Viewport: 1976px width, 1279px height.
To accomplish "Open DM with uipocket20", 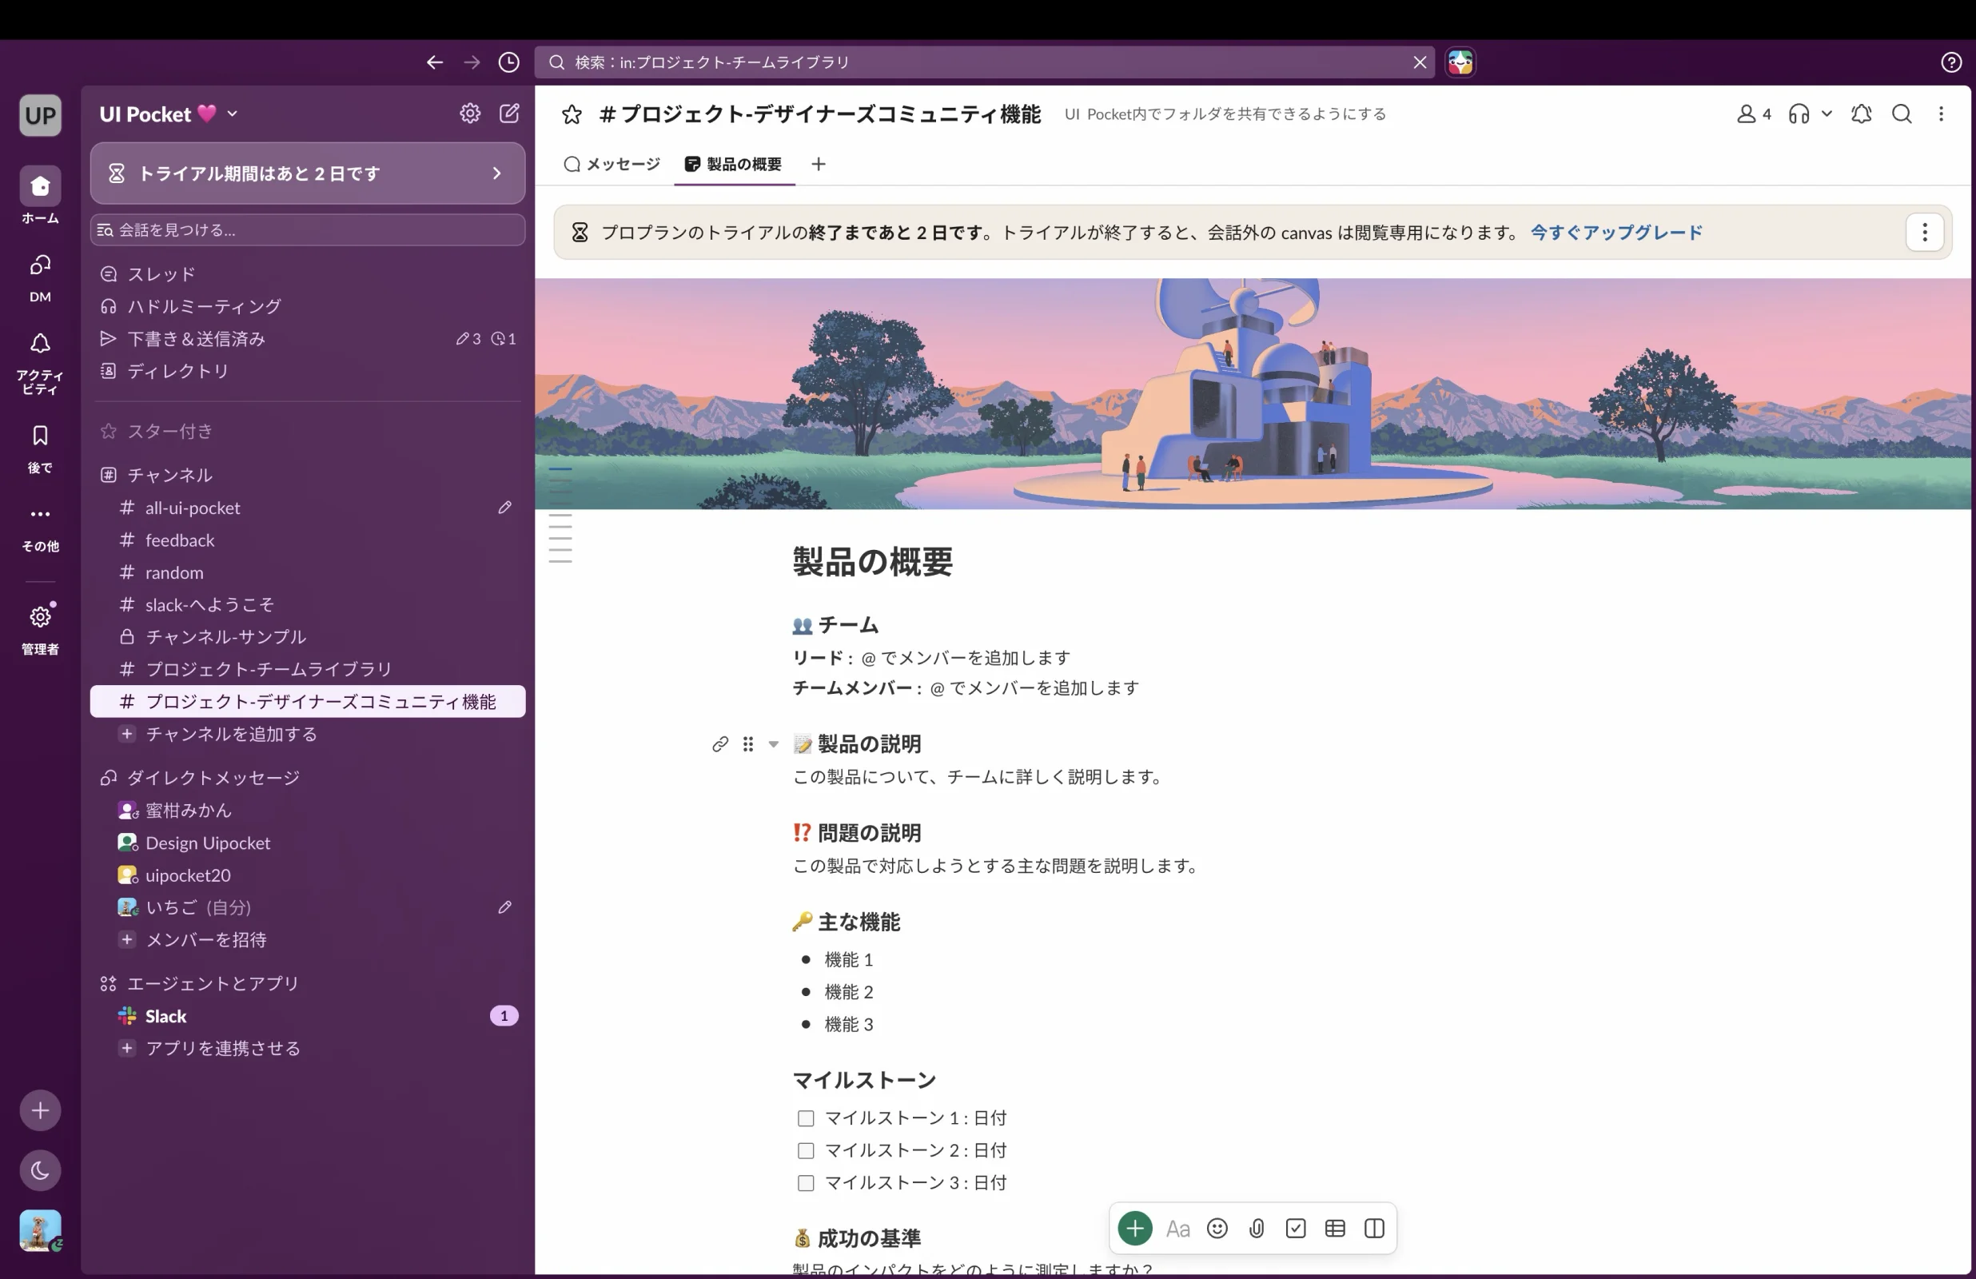I will pyautogui.click(x=307, y=875).
